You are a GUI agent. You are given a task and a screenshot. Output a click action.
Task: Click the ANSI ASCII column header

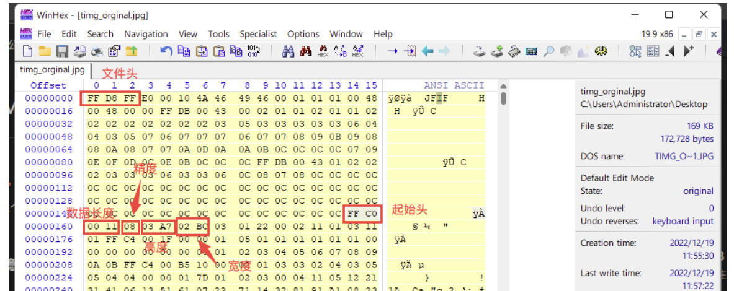pos(453,85)
